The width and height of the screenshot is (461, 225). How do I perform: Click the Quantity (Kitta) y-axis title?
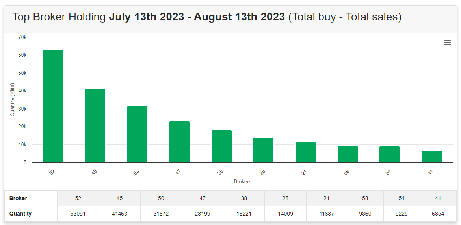(x=12, y=100)
